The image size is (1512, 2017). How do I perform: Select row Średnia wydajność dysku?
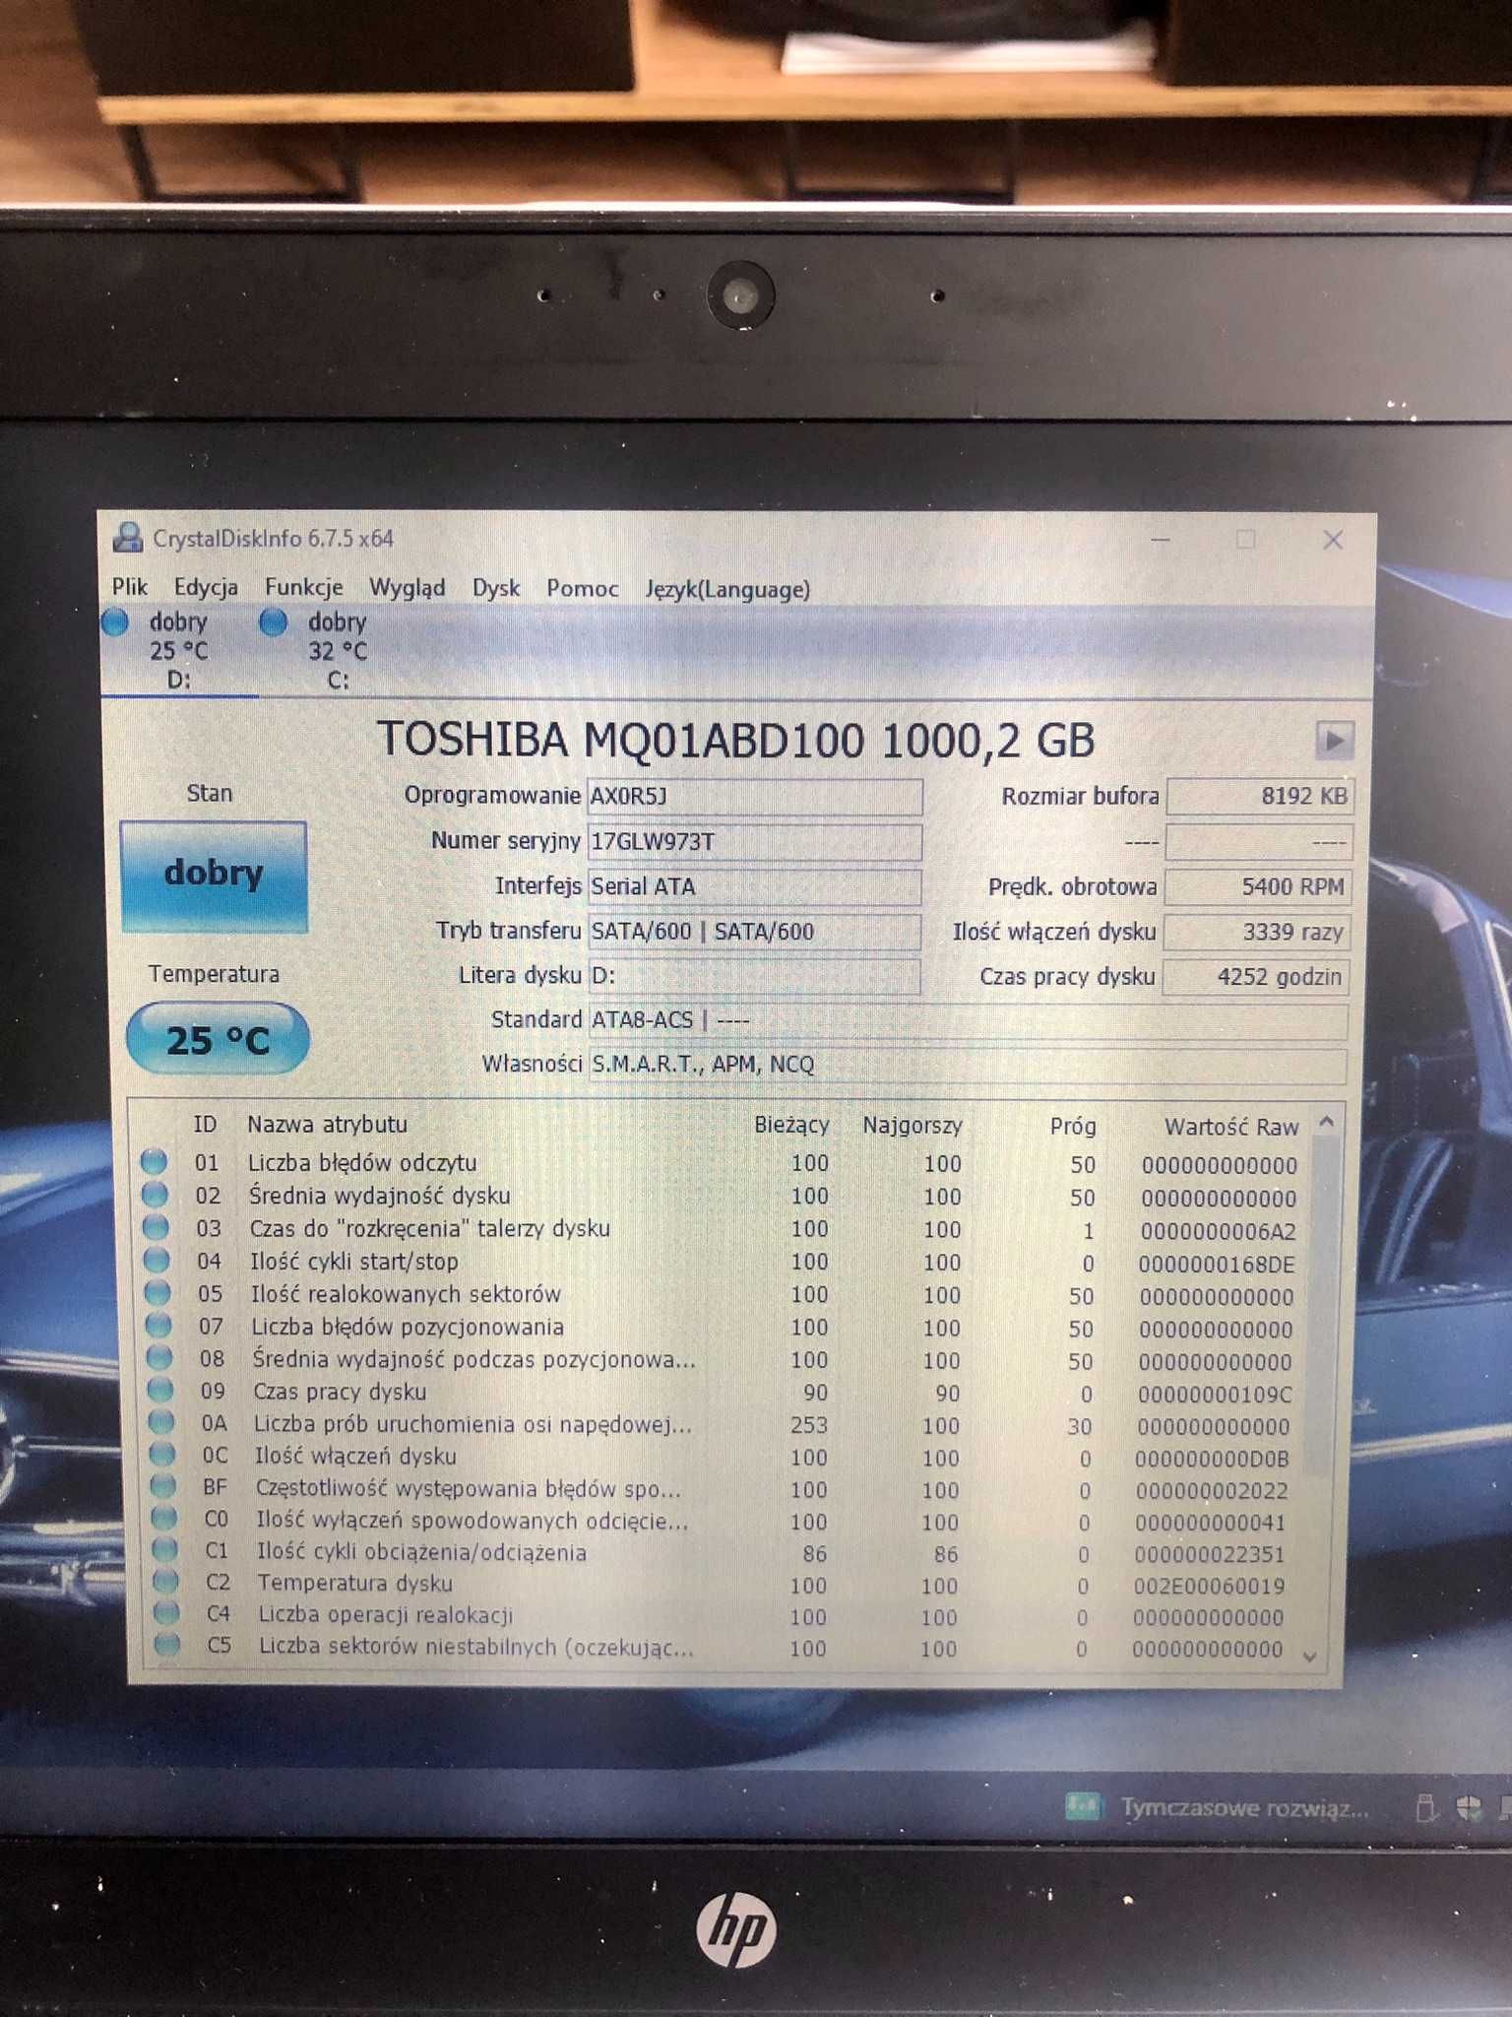click(724, 1196)
